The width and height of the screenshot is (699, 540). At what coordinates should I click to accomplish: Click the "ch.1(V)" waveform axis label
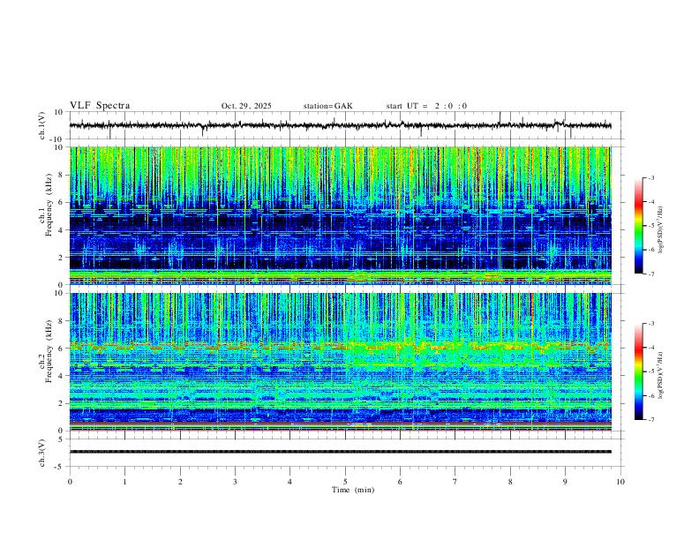(x=41, y=125)
